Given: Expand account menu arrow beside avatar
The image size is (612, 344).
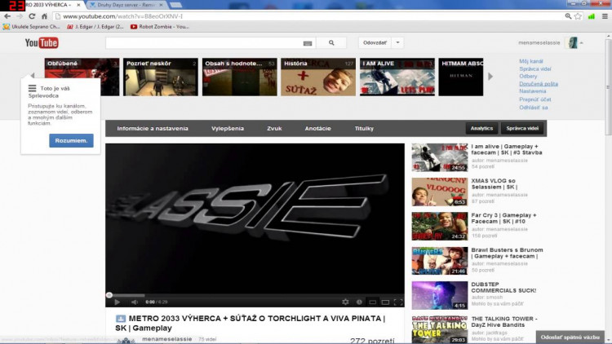Looking at the screenshot, I should pos(582,43).
